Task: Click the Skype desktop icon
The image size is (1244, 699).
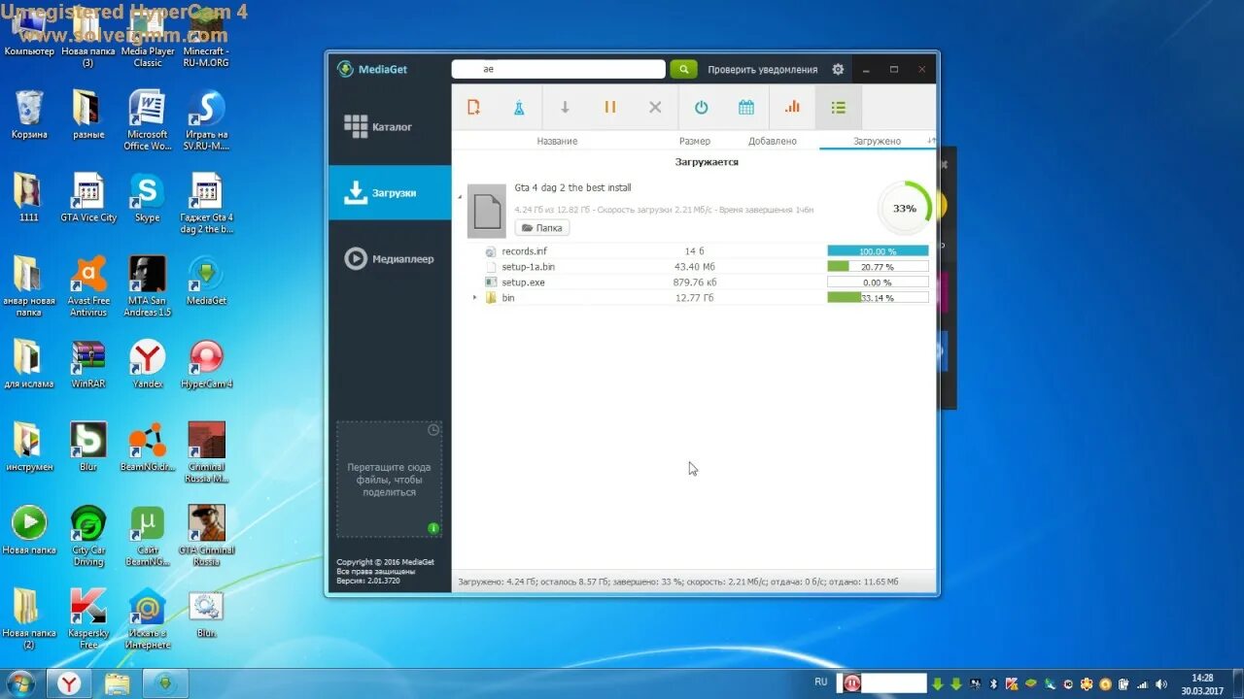Action: [x=148, y=198]
